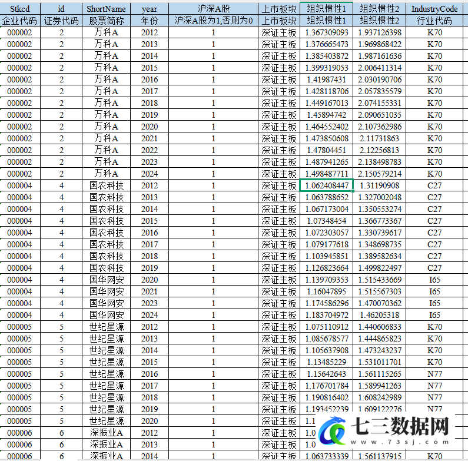Select the ShortName column header cell
468x461 pixels.
pyautogui.click(x=106, y=9)
